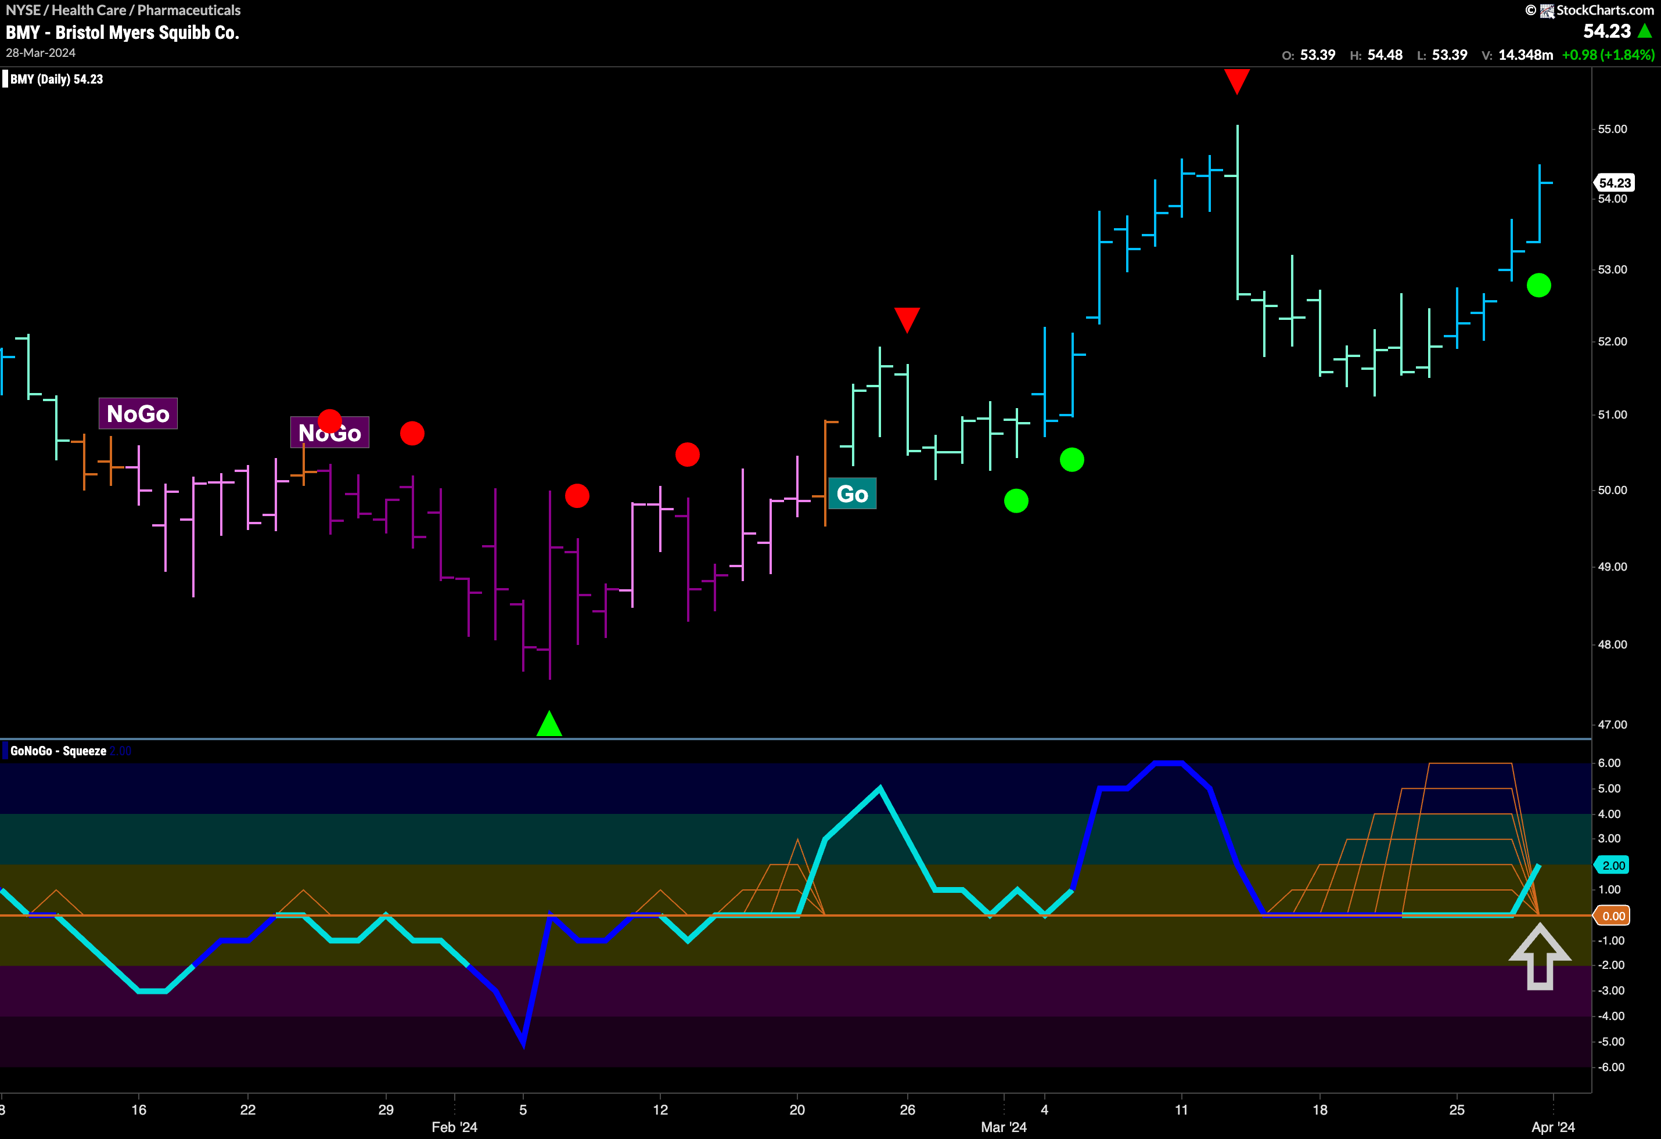Click the 6.00 oscillator axis label
The height and width of the screenshot is (1139, 1661).
click(1609, 763)
